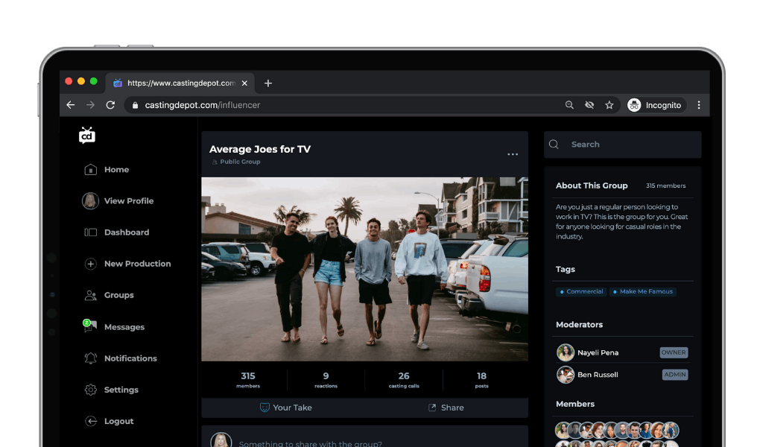Viewport: 763px width, 447px height.
Task: Select the Commercial tag
Action: click(x=581, y=292)
